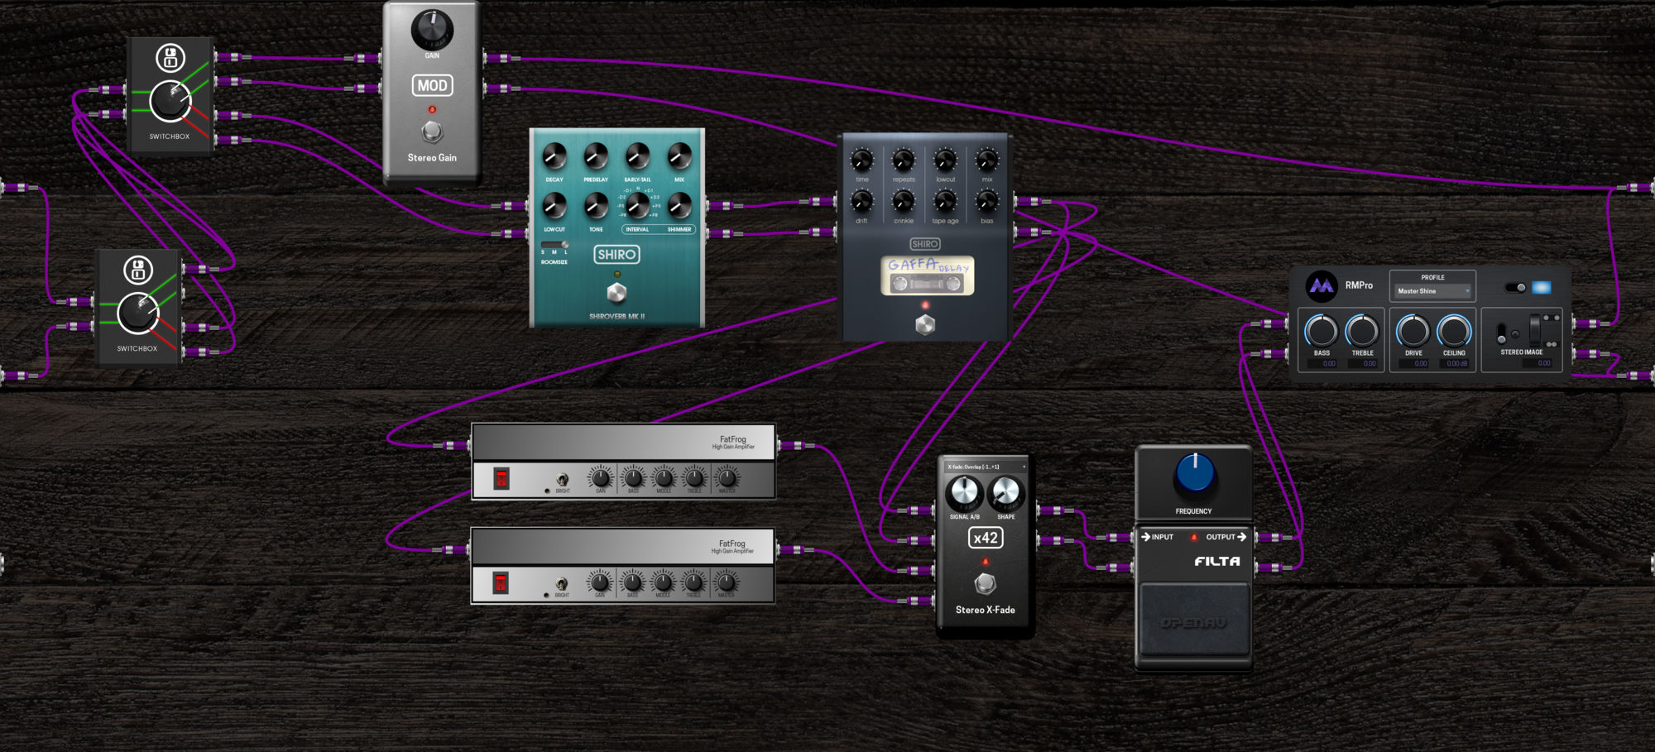Image resolution: width=1655 pixels, height=752 pixels.
Task: Click the top Switchbox logo icon
Action: (x=170, y=58)
